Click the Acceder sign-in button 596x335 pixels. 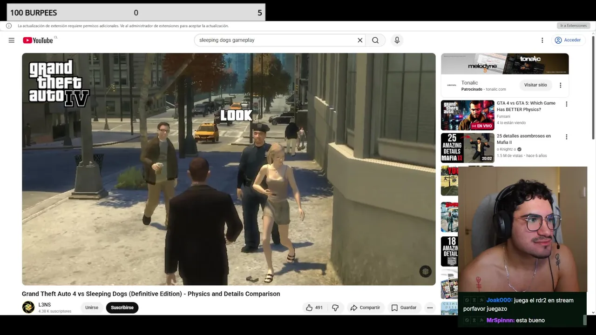568,40
